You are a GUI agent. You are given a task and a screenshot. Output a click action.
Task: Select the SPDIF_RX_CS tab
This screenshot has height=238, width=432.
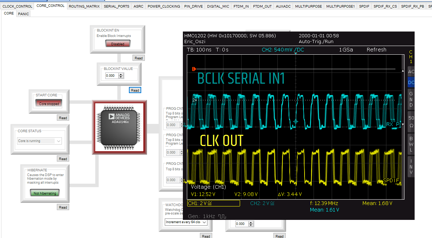click(x=385, y=6)
